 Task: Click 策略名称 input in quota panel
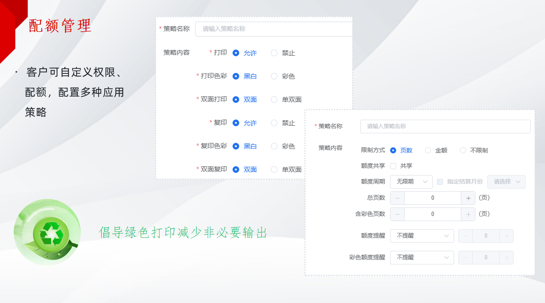pyautogui.click(x=445, y=127)
